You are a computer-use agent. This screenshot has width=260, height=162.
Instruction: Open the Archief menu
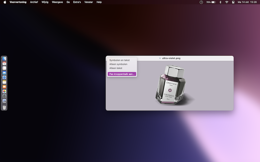[34, 2]
